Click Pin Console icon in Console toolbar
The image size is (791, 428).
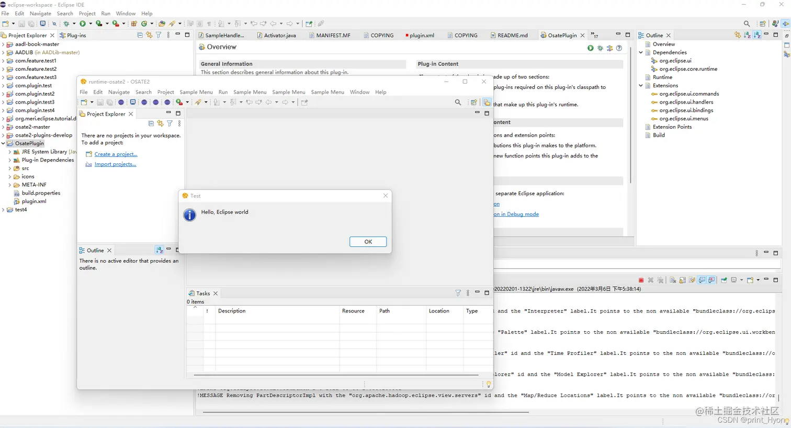pyautogui.click(x=724, y=280)
